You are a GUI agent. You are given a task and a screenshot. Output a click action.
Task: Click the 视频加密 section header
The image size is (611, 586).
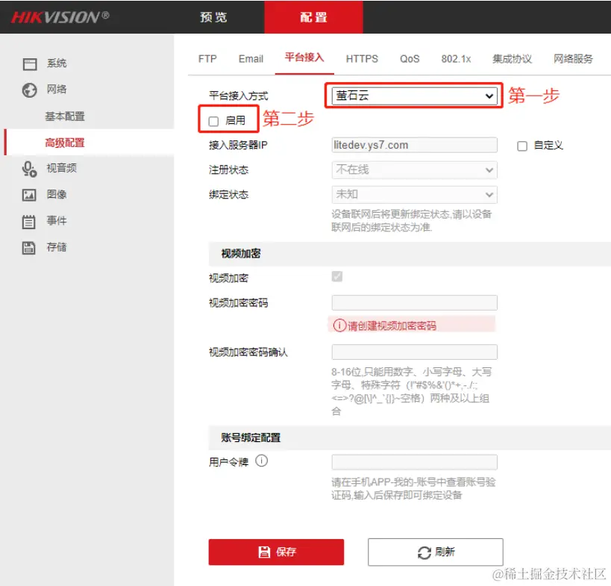(241, 254)
